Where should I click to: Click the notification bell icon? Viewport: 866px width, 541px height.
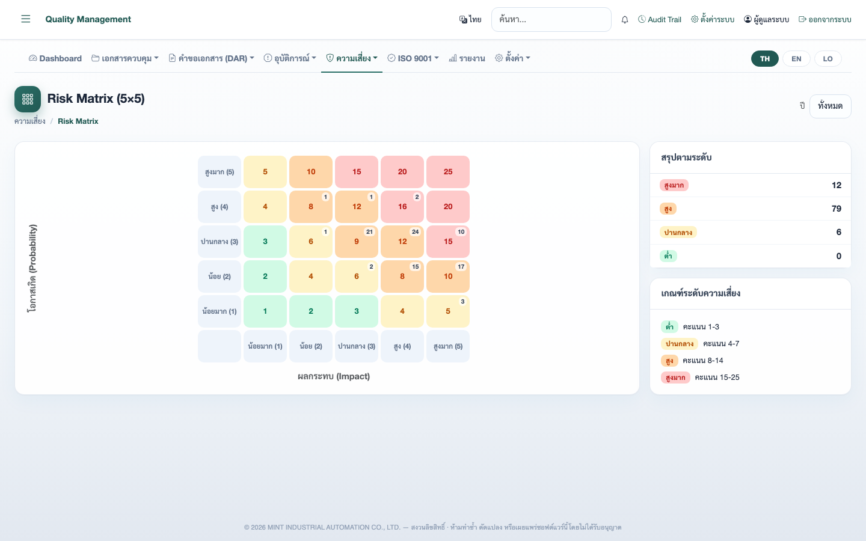click(x=625, y=20)
